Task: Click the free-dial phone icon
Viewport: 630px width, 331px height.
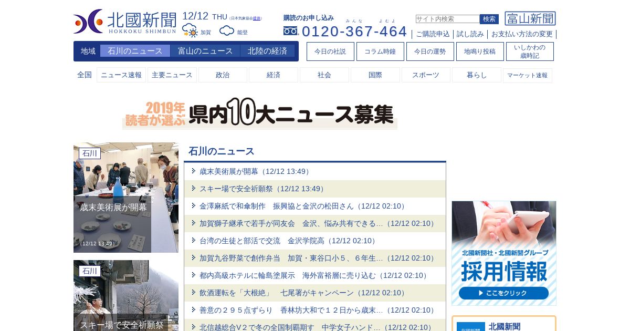Action: pyautogui.click(x=290, y=31)
